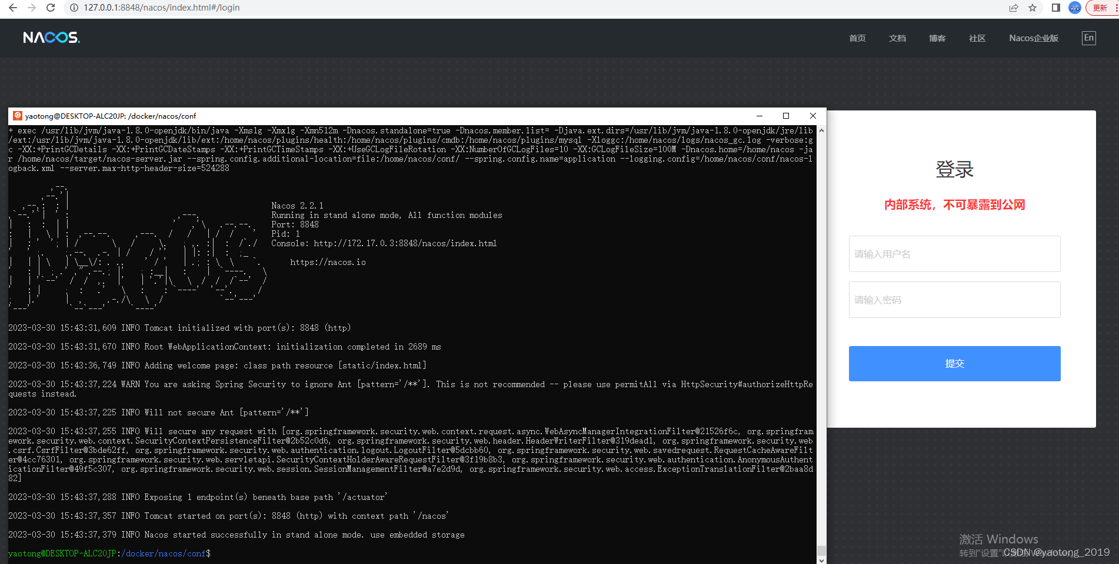Open the Nacos企业版 link
This screenshot has width=1119, height=564.
coord(1033,38)
